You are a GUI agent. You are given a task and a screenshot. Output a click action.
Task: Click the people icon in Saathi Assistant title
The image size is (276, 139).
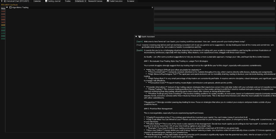tap(140, 37)
